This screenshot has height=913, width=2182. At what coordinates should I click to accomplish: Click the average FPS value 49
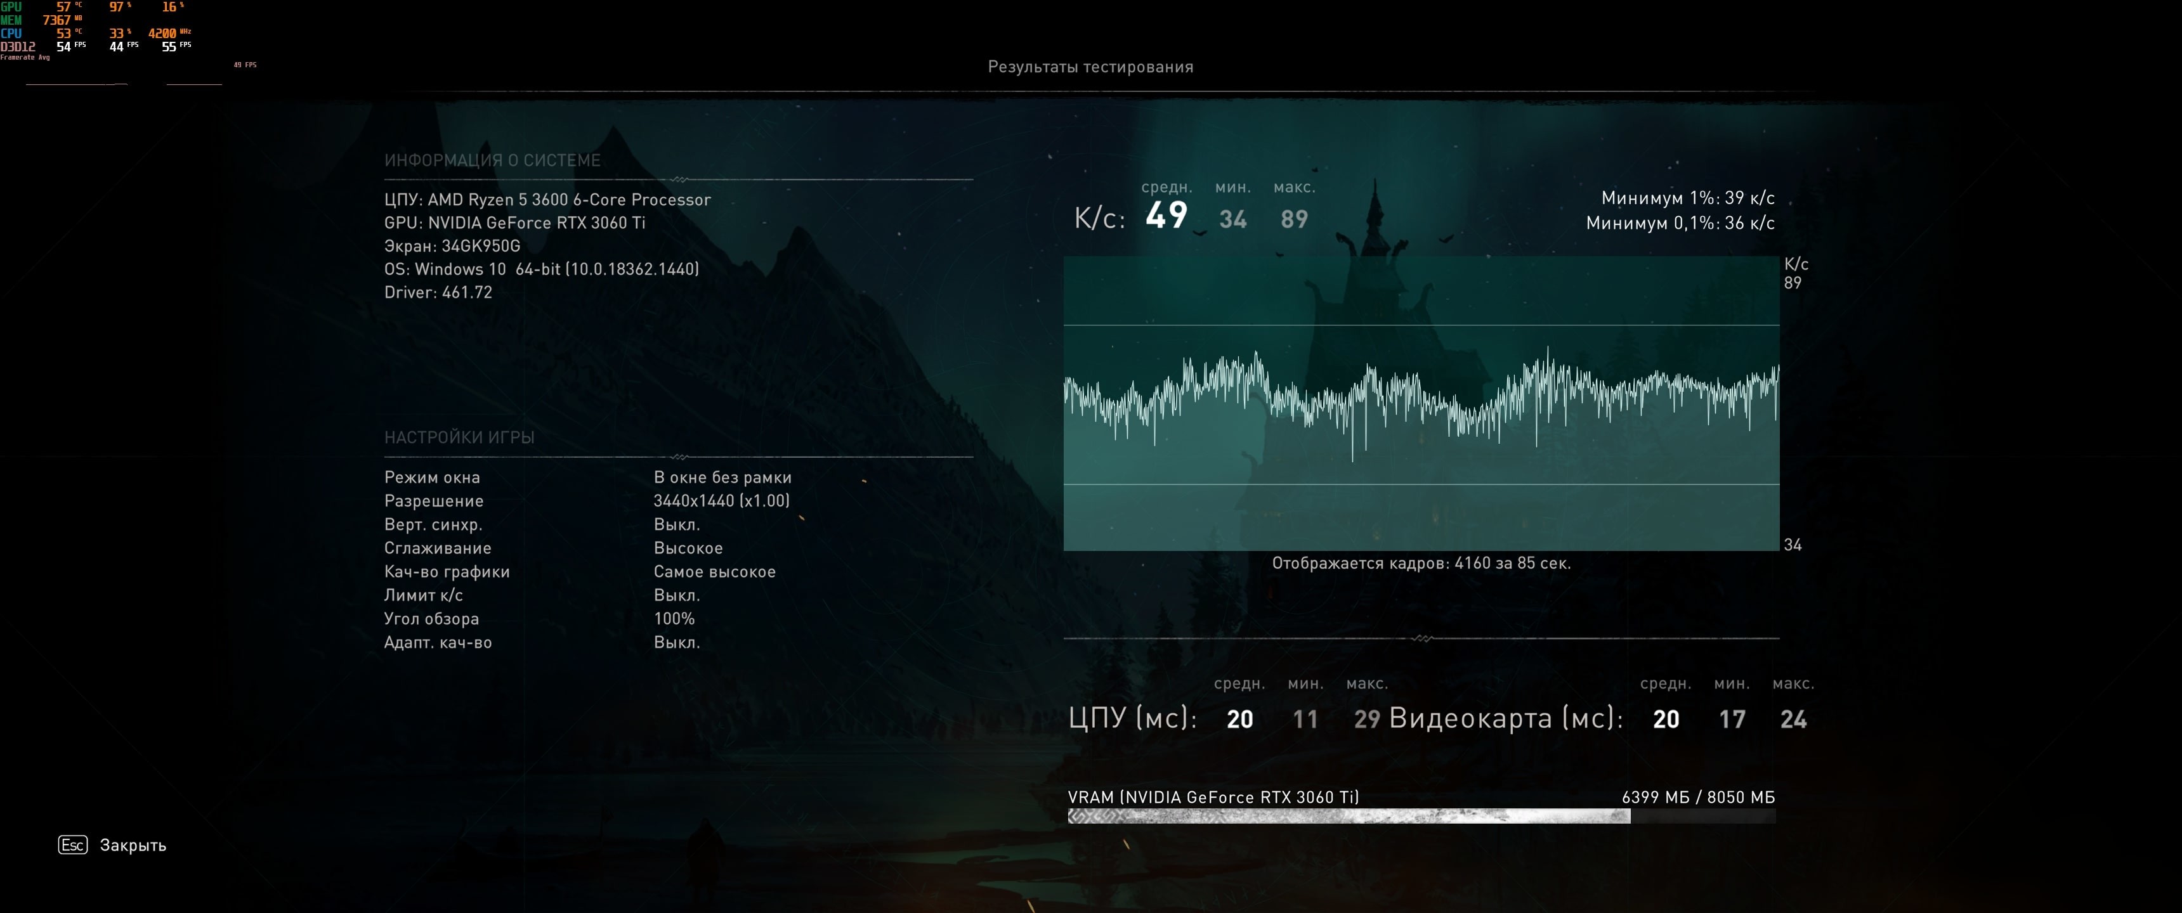coord(1166,215)
